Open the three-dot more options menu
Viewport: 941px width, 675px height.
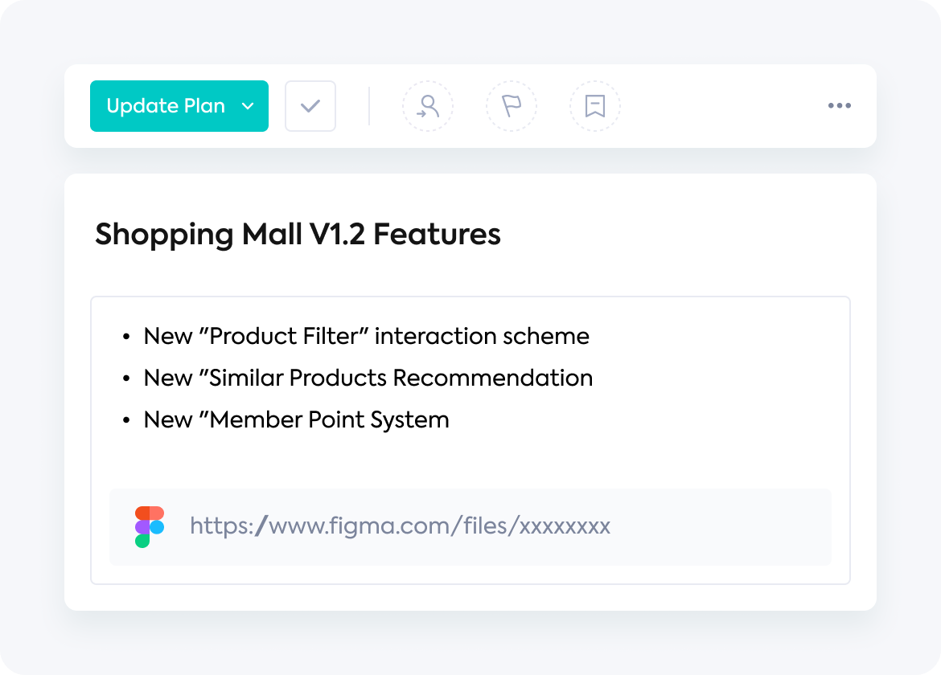pyautogui.click(x=839, y=105)
